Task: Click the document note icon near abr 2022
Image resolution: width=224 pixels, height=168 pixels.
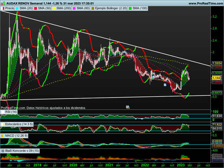Action: (153, 77)
